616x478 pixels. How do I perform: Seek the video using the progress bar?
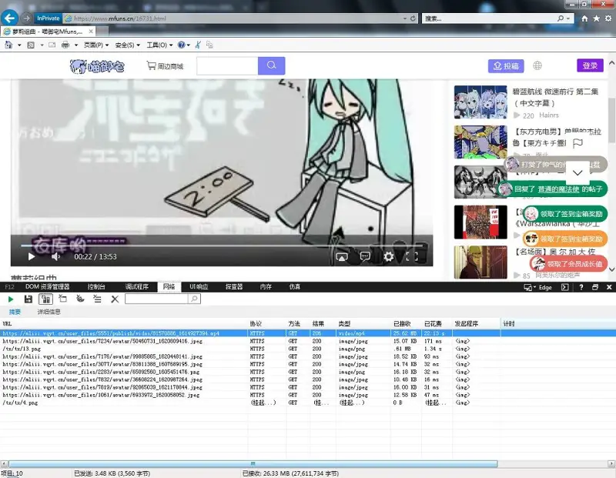223,246
